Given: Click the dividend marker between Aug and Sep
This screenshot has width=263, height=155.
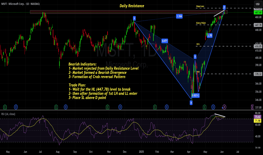Looking at the screenshot, I should coord(65,107).
